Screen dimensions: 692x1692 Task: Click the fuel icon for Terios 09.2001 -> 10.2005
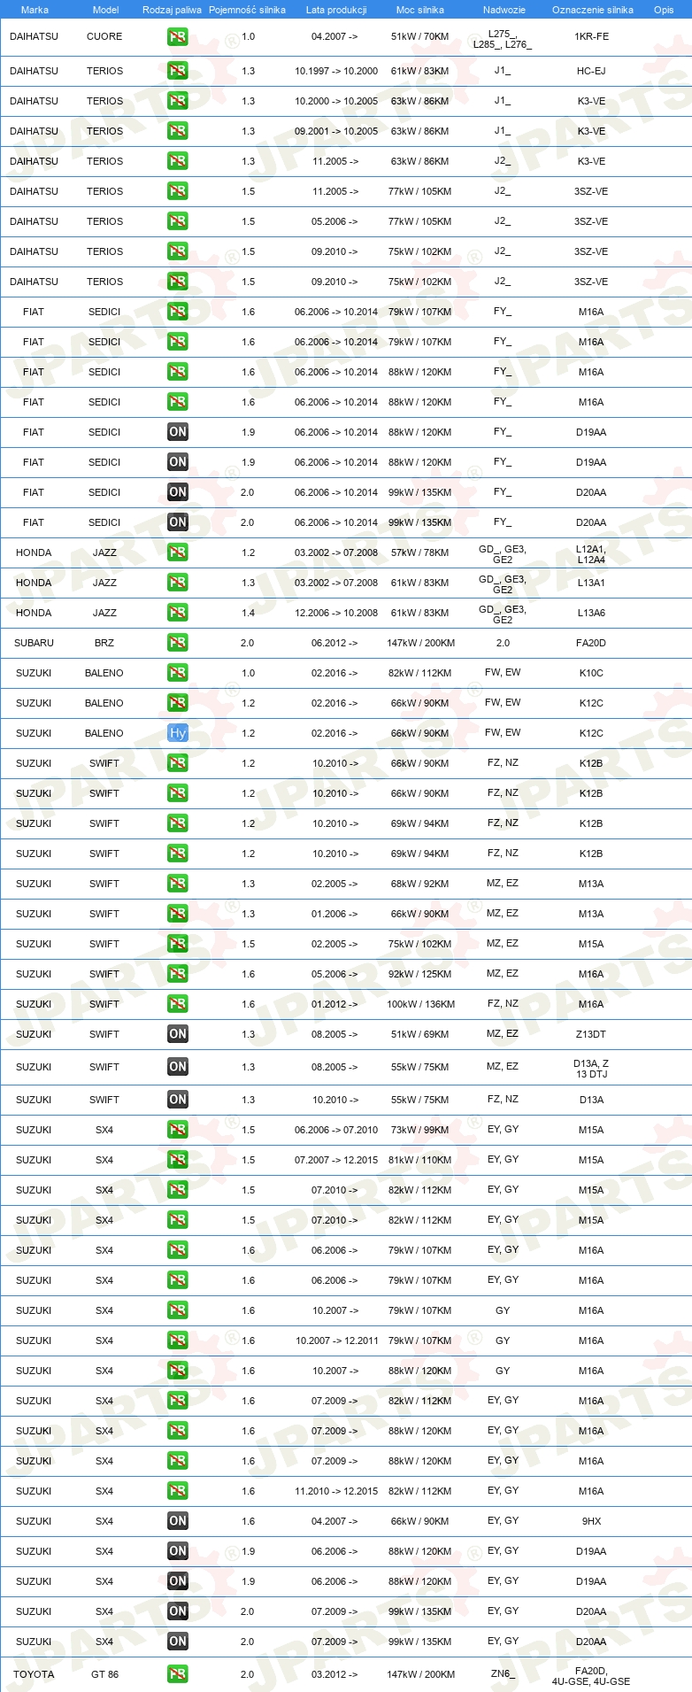coord(178,131)
